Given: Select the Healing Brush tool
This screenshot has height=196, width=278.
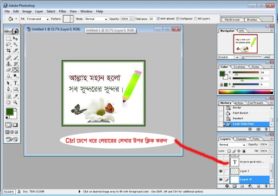Looking at the screenshot, I should point(8,58).
